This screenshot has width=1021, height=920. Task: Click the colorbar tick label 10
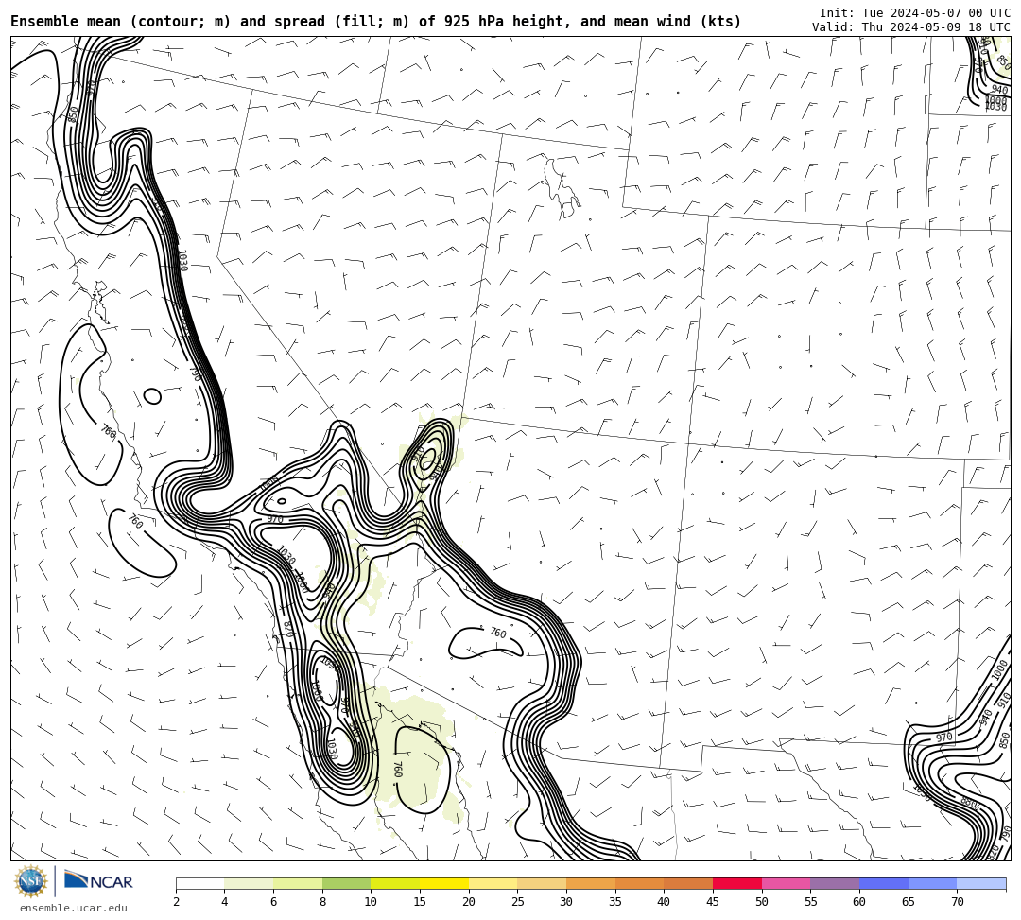372,902
